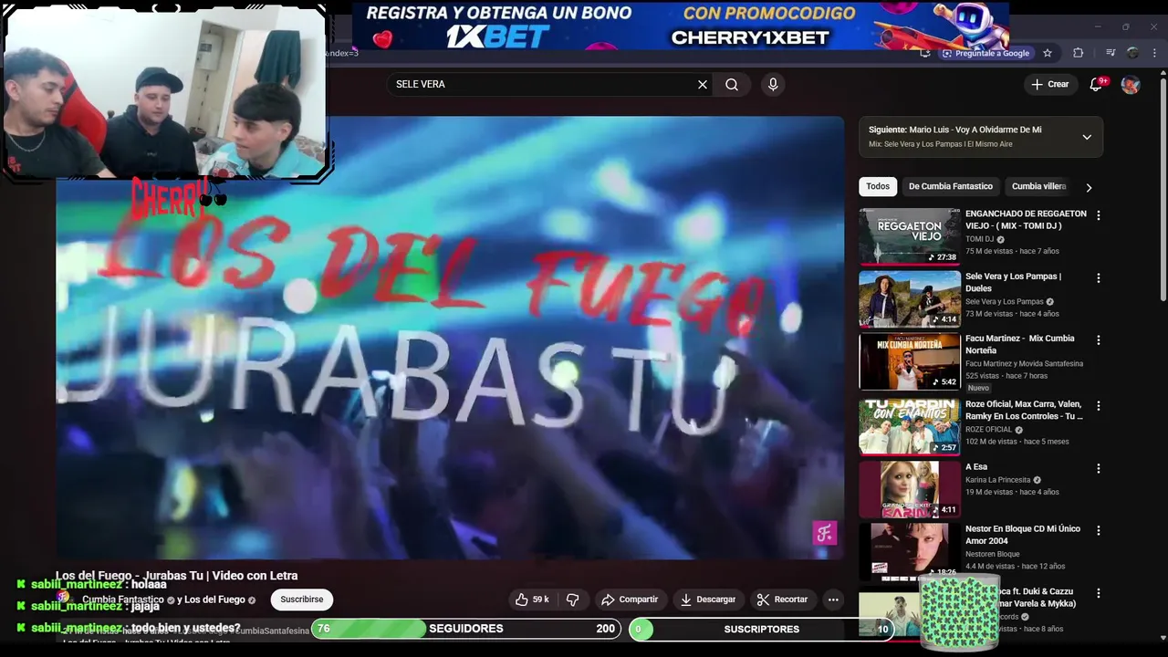The image size is (1168, 657).
Task: Click the Compartir button
Action: (630, 600)
